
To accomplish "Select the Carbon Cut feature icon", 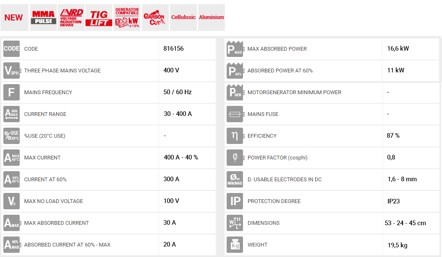I will pyautogui.click(x=155, y=18).
